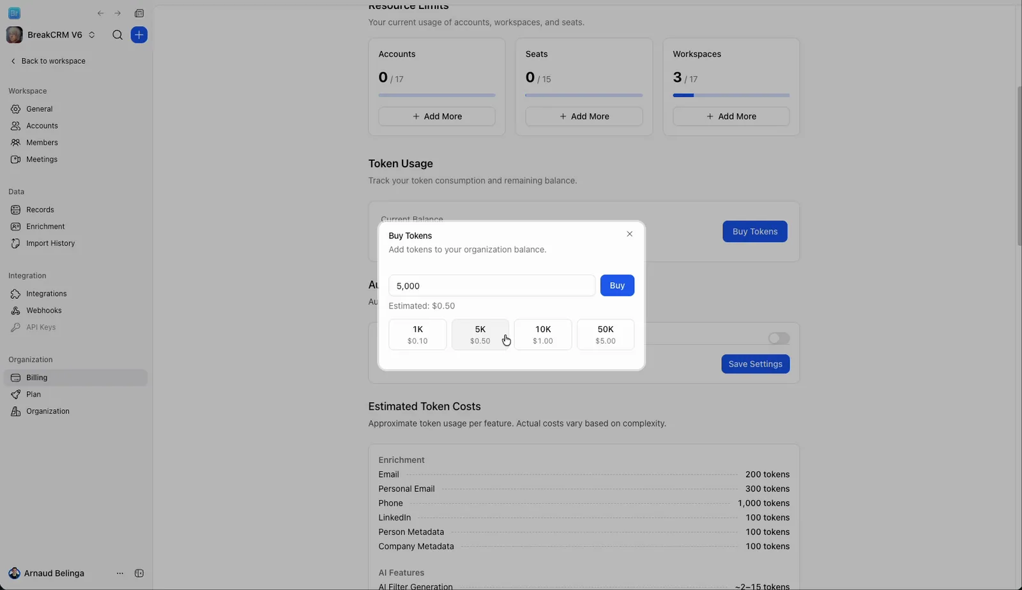Select the Billing sidebar item

75,378
